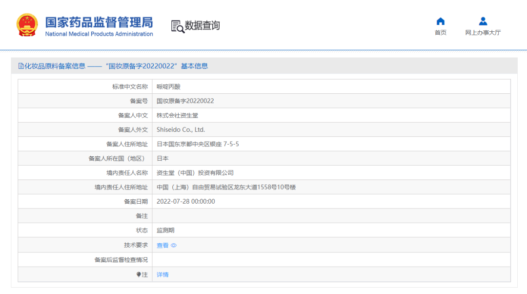Click National Medical Products Administration text
This screenshot has width=527, height=294.
[99, 34]
